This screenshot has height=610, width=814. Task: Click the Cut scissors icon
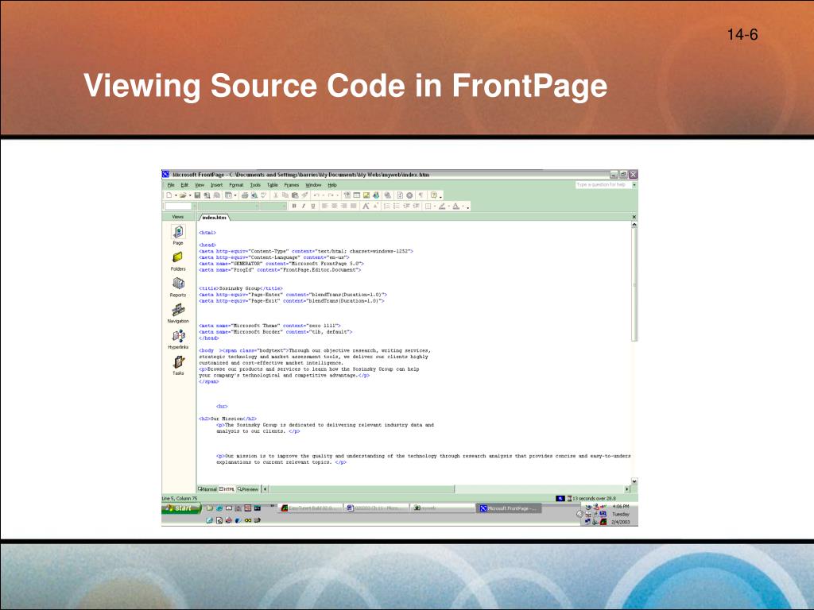[276, 195]
